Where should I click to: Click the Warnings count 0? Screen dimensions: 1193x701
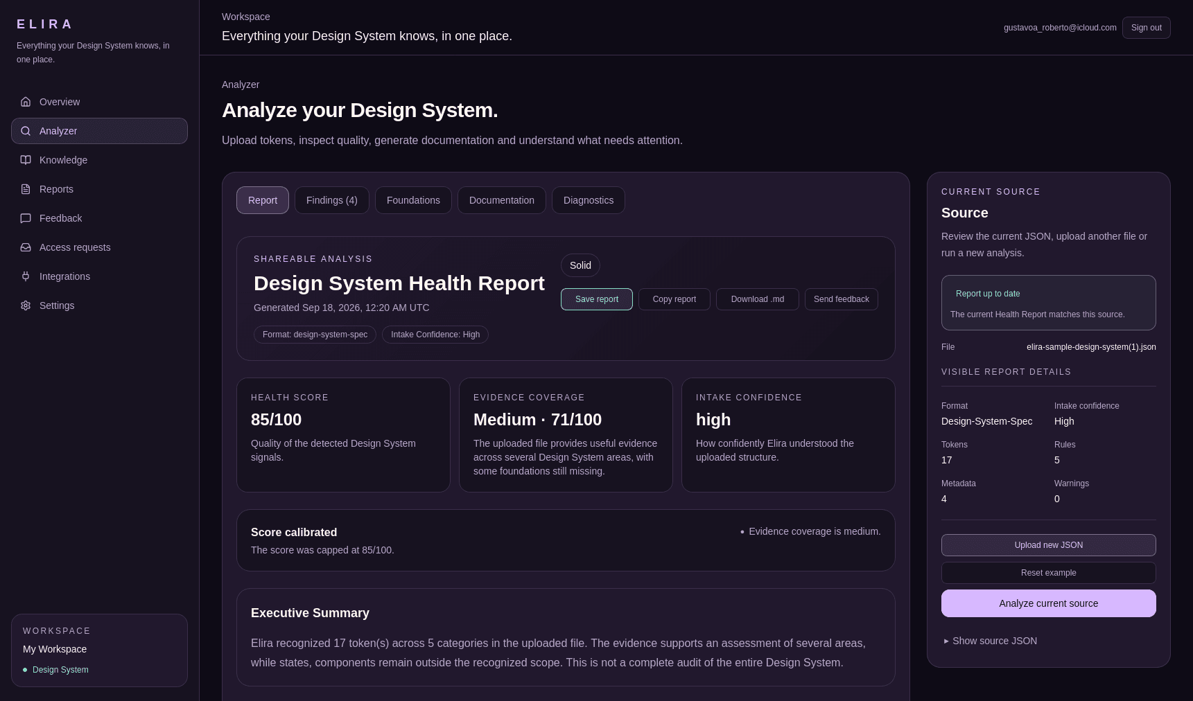[x=1057, y=499]
